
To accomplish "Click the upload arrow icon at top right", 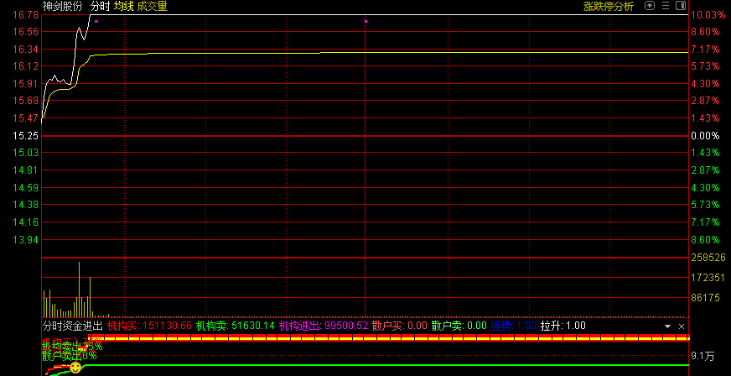I will tap(648, 6).
